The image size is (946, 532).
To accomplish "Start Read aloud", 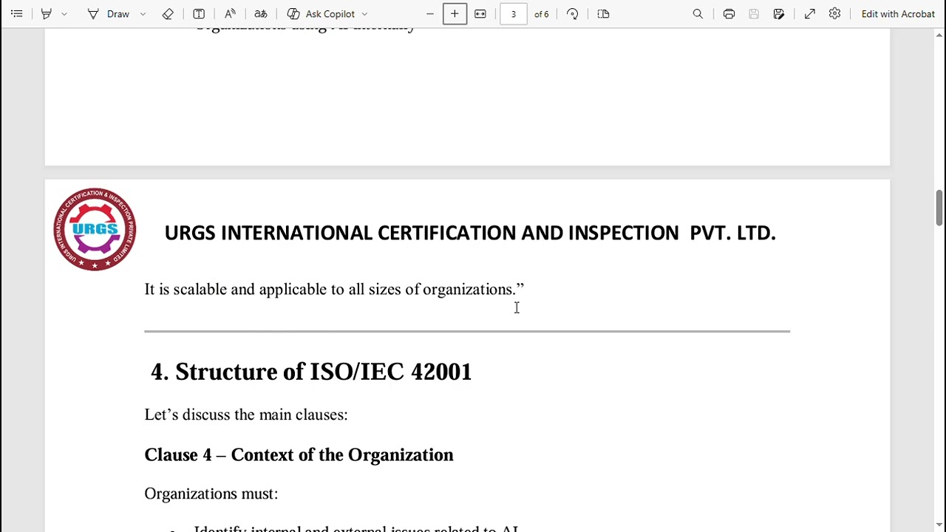I will [x=230, y=14].
